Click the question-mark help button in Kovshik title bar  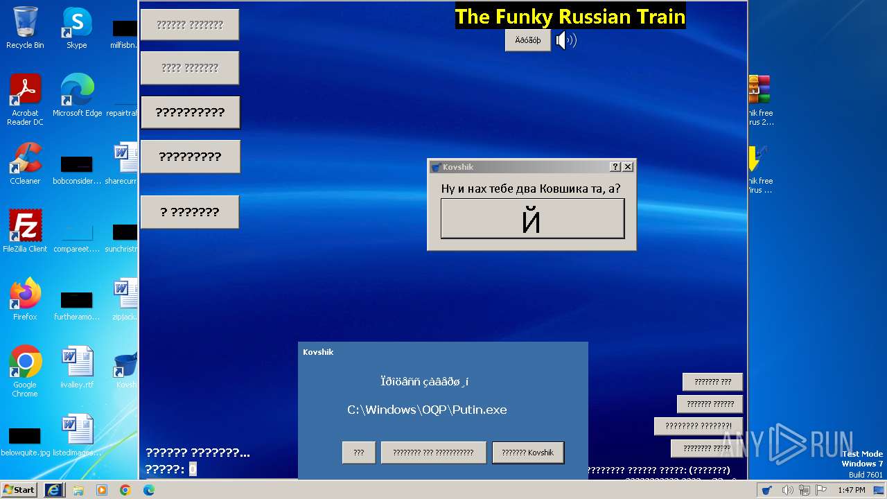615,167
